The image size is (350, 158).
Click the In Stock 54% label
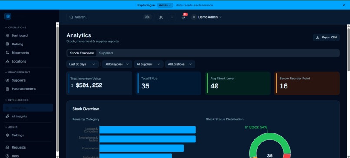coord(256,127)
